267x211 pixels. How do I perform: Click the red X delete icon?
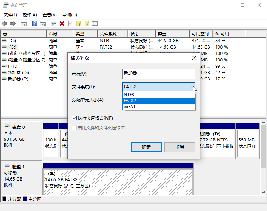click(62, 23)
